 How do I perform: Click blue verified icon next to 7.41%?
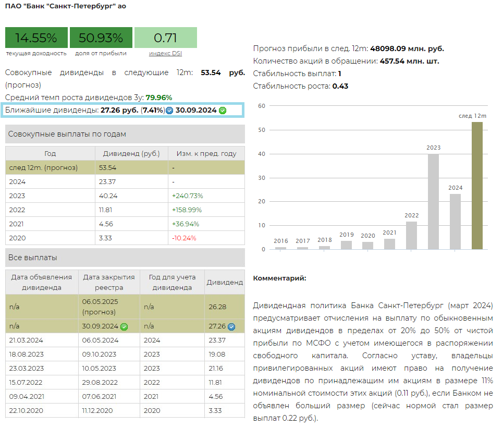pyautogui.click(x=169, y=111)
